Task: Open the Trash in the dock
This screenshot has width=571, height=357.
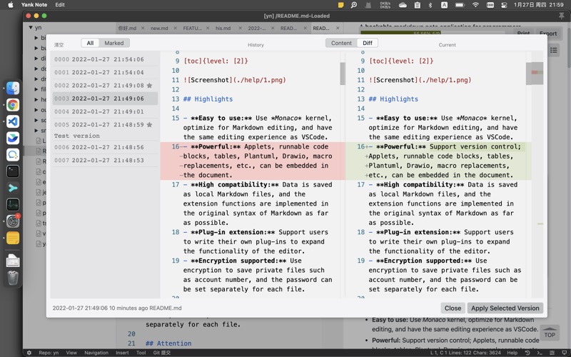Action: click(x=13, y=278)
